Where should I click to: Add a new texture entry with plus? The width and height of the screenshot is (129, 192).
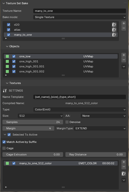pyautogui.click(x=124, y=162)
